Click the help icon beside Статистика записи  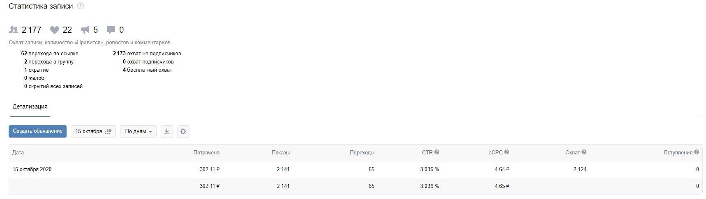click(81, 6)
